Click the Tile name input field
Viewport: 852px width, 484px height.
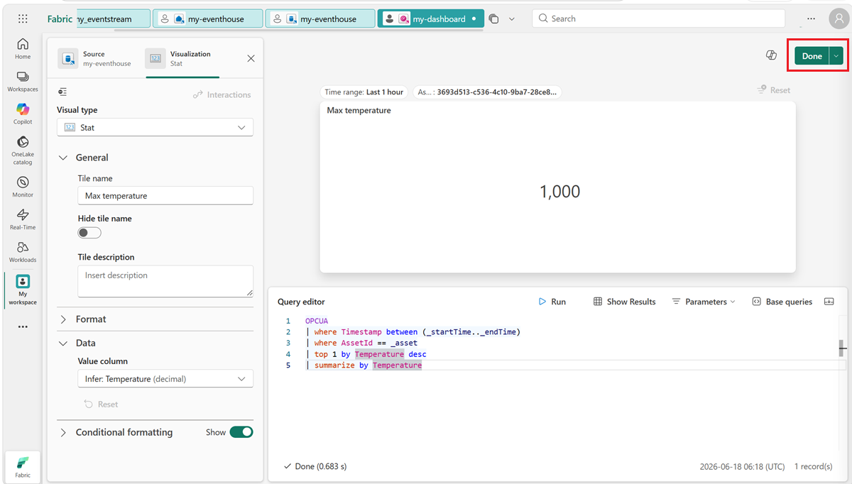(x=165, y=196)
